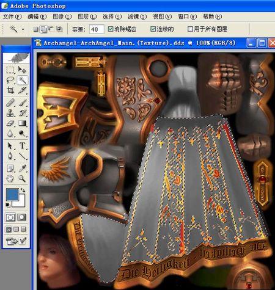The image size is (275, 290).
Task: Switch to Standard edit mode
Action: [10, 217]
